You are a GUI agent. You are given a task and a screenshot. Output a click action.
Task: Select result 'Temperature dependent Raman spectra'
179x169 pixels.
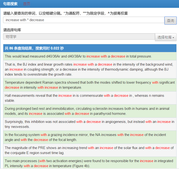[90, 85]
